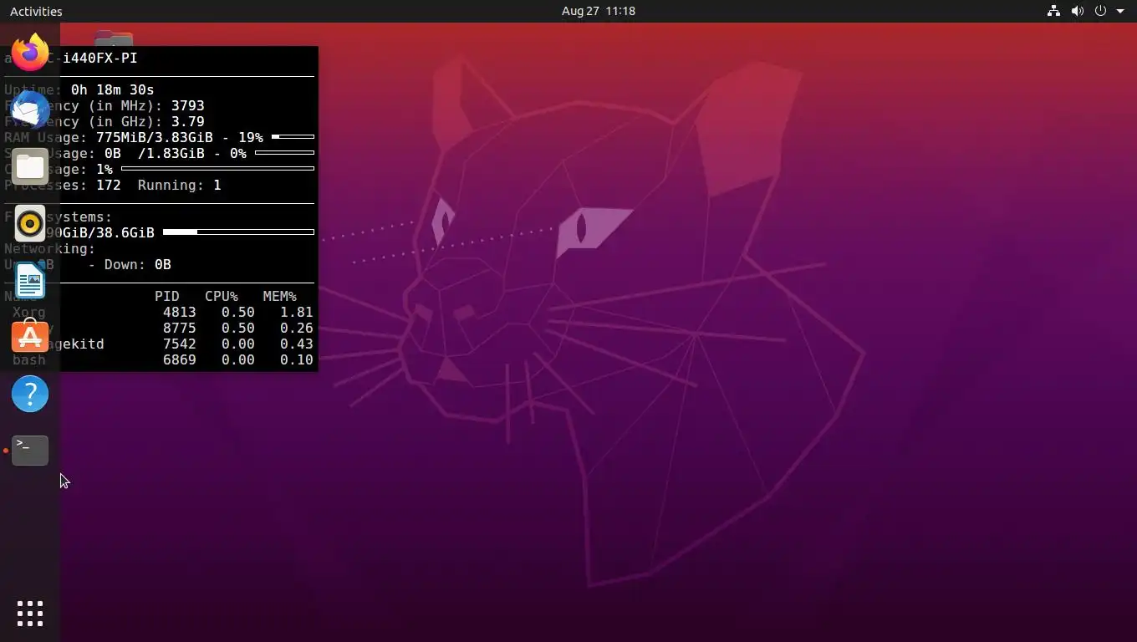Click the CPU usage progress bar
The width and height of the screenshot is (1137, 642).
217,169
